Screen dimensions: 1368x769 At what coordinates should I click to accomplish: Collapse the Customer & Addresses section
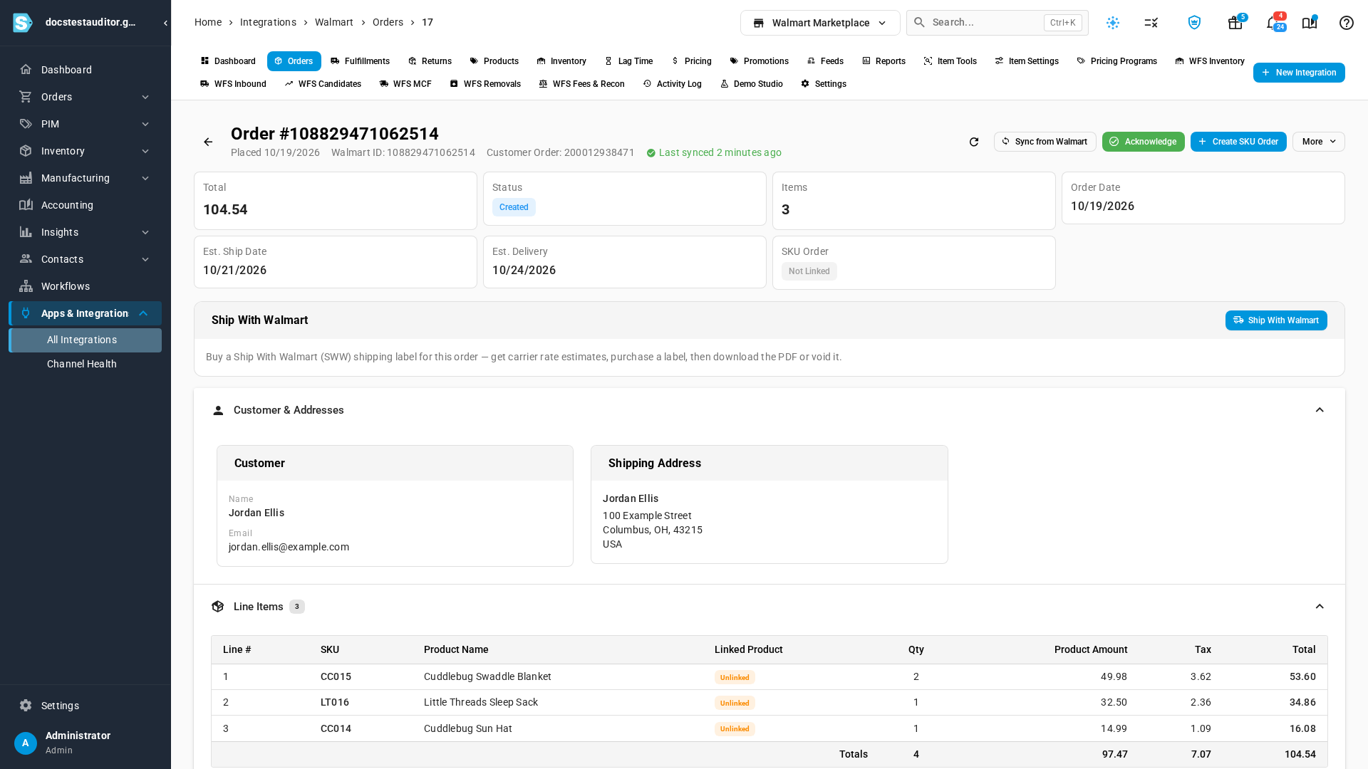(1320, 410)
